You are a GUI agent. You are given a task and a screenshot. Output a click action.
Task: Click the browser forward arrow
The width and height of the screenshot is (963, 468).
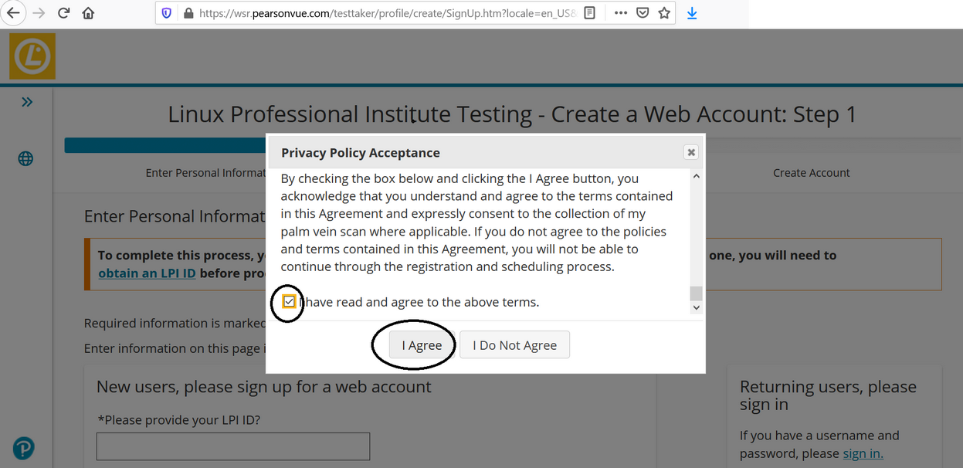click(x=39, y=13)
